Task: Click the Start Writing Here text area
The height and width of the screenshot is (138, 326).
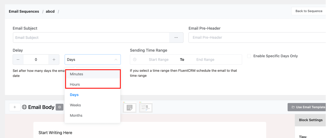Action: tap(55, 133)
